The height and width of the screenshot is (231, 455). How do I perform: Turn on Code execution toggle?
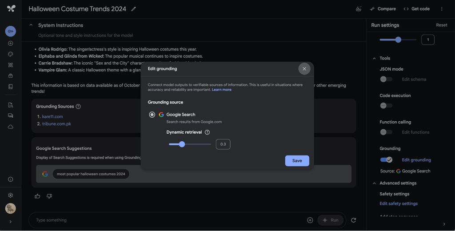pyautogui.click(x=386, y=106)
